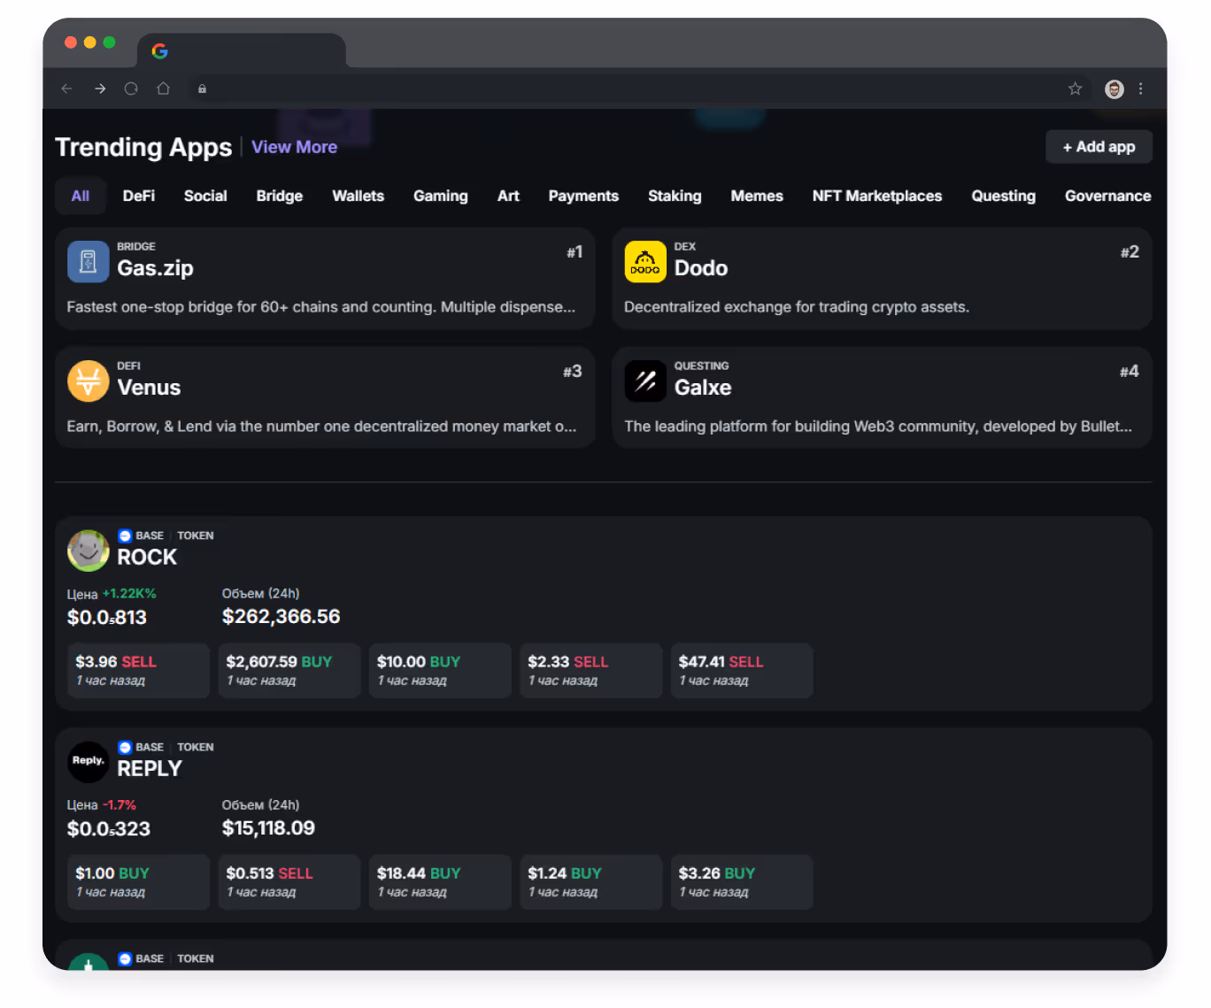Image resolution: width=1211 pixels, height=1008 pixels.
Task: Open the Dodo app title
Action: [x=701, y=268]
